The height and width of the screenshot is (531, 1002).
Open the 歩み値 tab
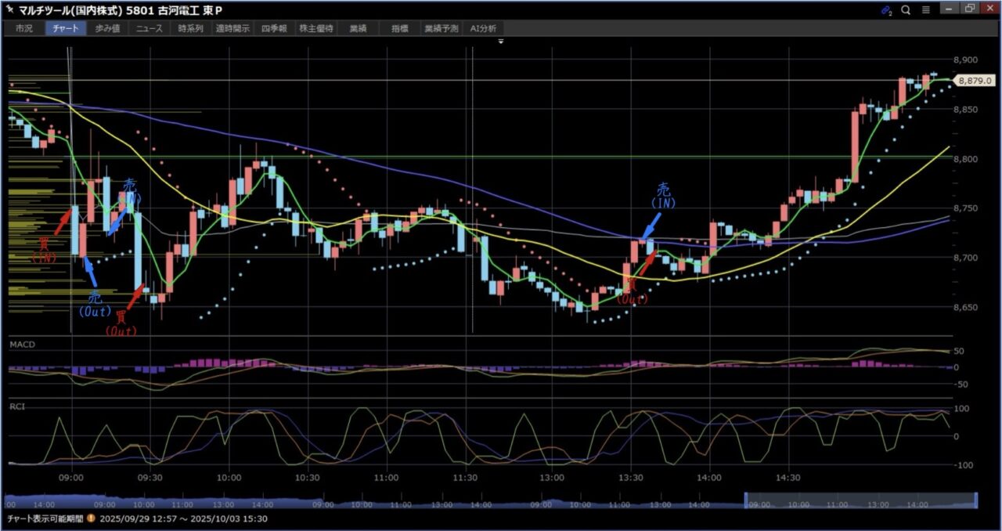click(107, 28)
